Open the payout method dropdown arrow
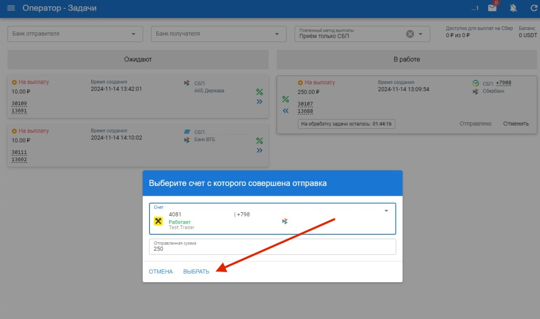 pyautogui.click(x=421, y=34)
